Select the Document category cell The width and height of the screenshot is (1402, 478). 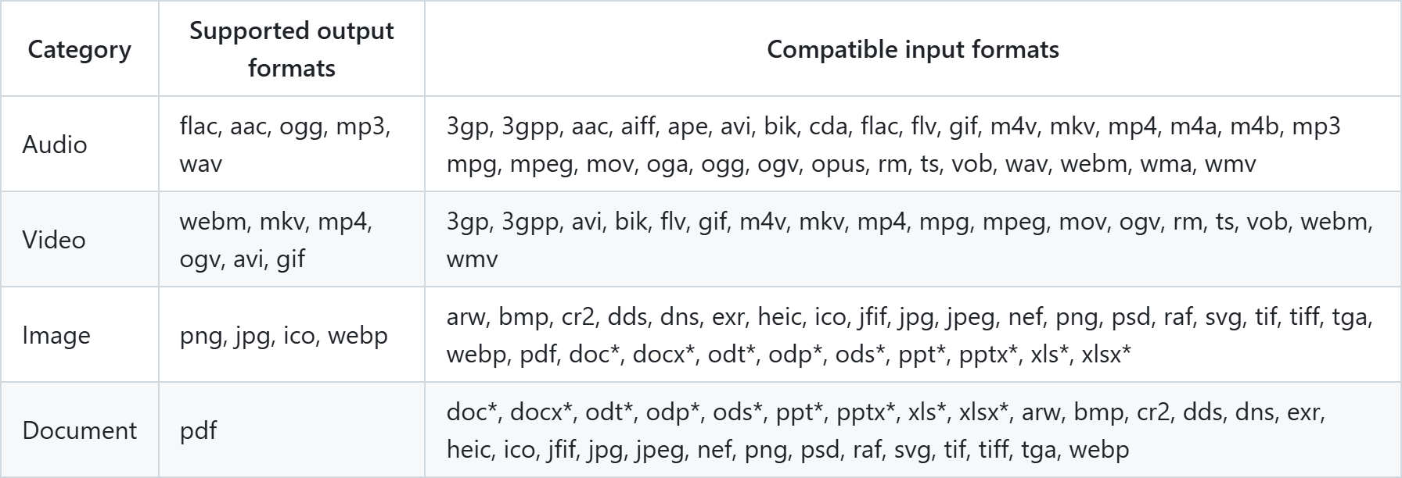[80, 430]
